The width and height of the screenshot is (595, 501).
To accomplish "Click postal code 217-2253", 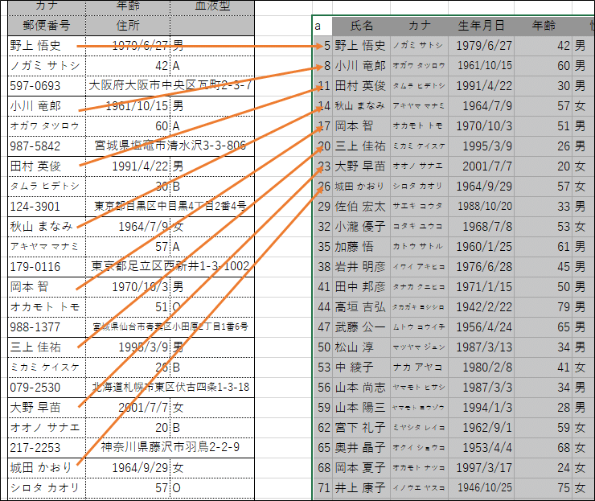I will (x=47, y=448).
